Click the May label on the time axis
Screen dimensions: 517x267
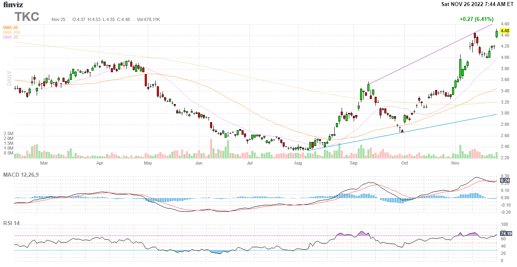pyautogui.click(x=148, y=163)
